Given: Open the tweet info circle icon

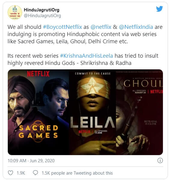Looking at the screenshot, I should tap(160, 160).
